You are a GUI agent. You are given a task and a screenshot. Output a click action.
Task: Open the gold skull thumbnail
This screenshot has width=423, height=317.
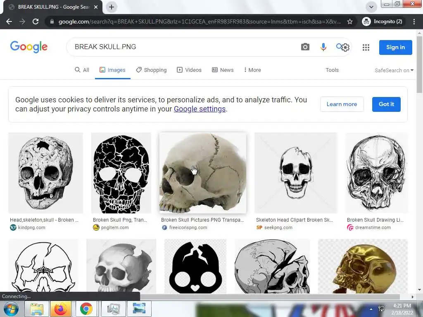363,266
